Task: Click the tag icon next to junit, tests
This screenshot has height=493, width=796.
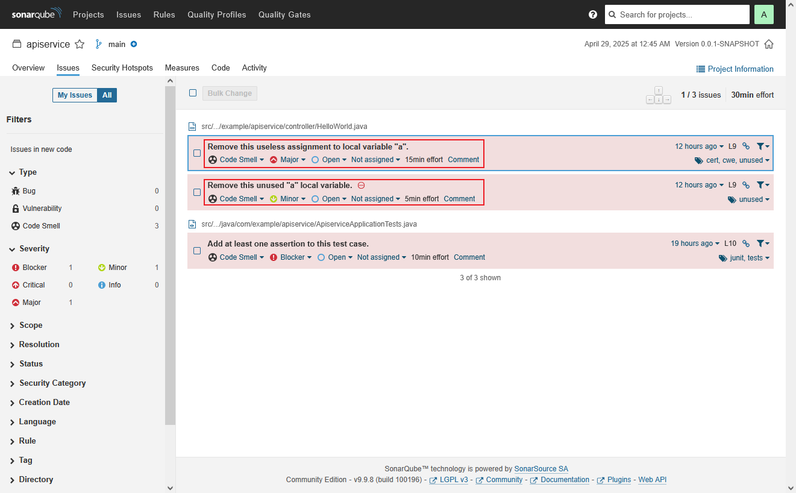Action: pos(723,258)
